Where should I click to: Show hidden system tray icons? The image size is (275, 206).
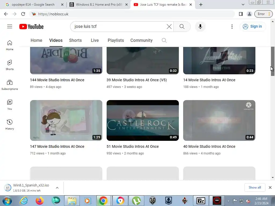pyautogui.click(x=228, y=201)
